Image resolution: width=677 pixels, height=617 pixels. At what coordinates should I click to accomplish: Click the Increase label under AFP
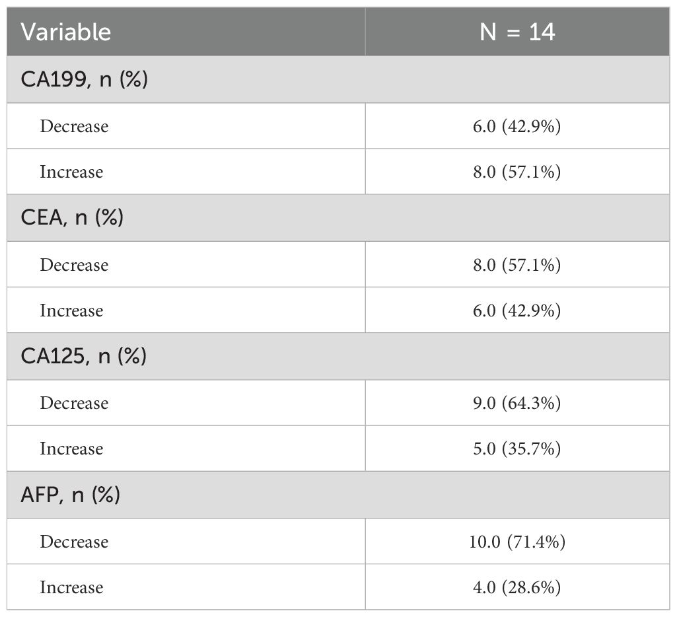click(71, 587)
